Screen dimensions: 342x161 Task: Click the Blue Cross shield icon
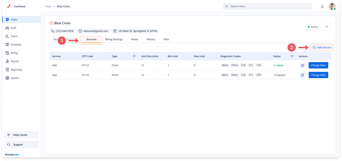51,23
